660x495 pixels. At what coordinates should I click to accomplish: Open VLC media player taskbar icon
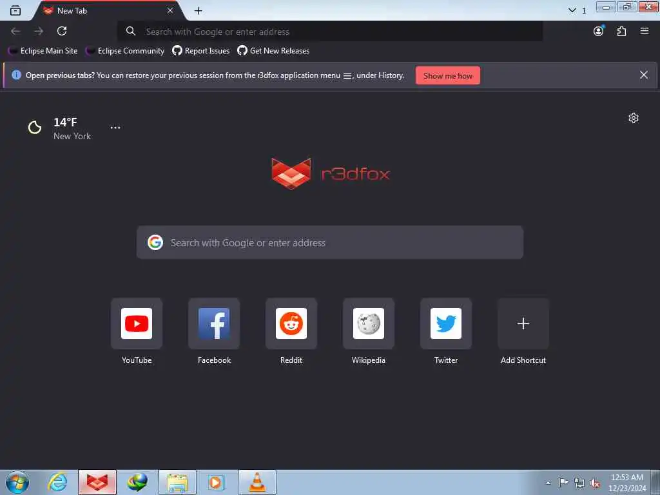tap(257, 482)
